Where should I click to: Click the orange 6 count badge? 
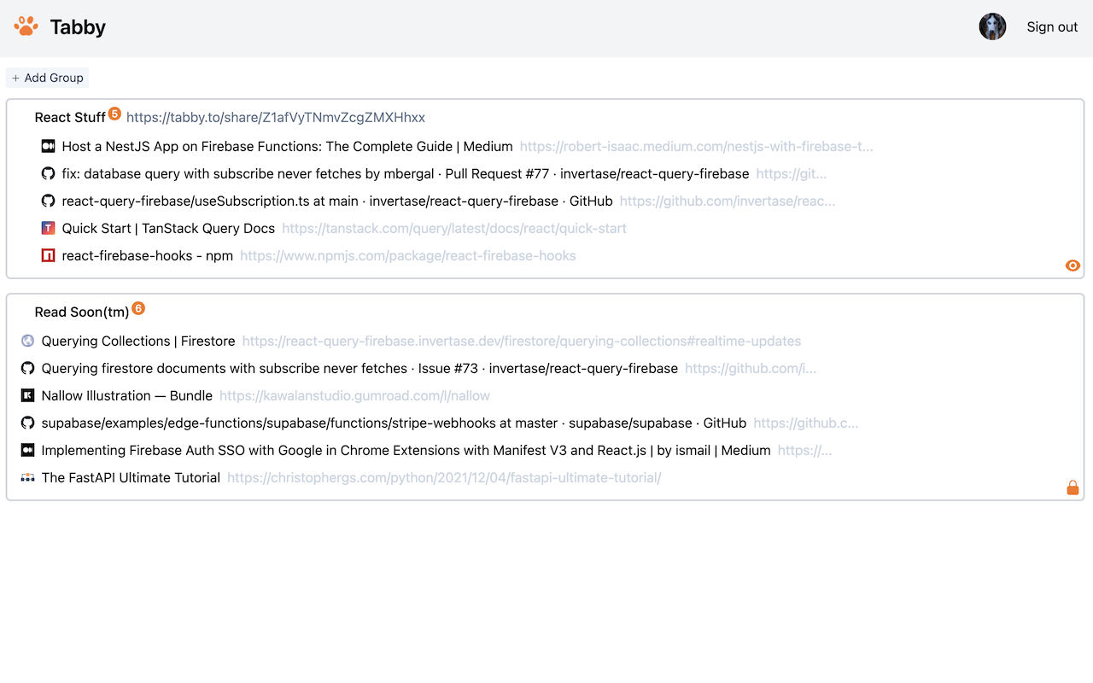[138, 308]
